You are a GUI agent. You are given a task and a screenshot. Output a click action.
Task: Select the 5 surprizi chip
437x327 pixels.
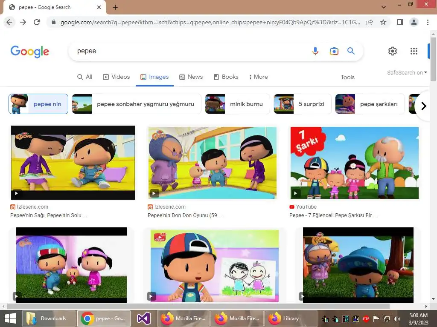pyautogui.click(x=303, y=104)
